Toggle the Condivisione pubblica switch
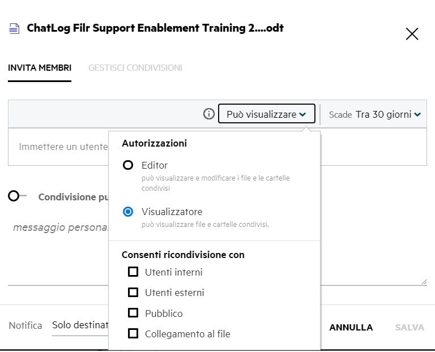435x352 pixels. [17, 196]
